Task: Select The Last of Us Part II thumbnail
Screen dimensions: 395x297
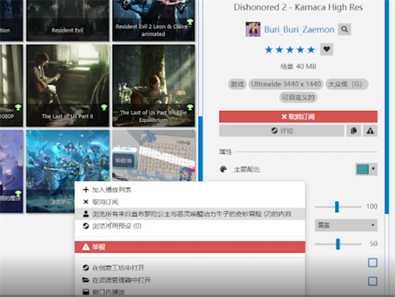Action: pos(68,86)
